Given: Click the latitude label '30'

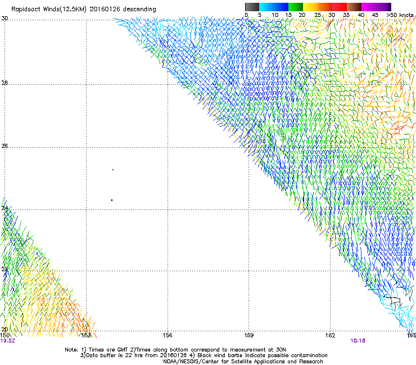Looking at the screenshot, I should tap(4, 19).
